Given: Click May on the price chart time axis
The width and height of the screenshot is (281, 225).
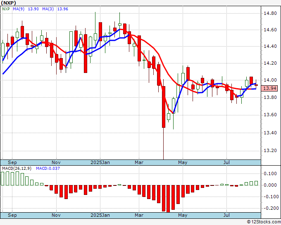Looking at the screenshot, I should pos(183,162).
